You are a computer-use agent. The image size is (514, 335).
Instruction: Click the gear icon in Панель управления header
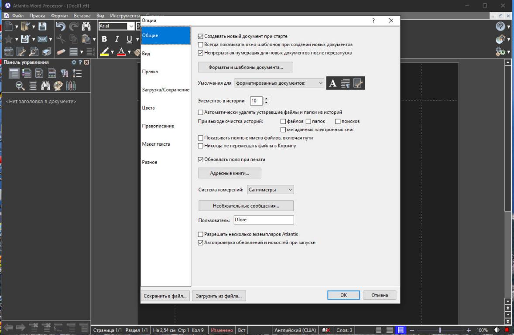click(x=74, y=62)
